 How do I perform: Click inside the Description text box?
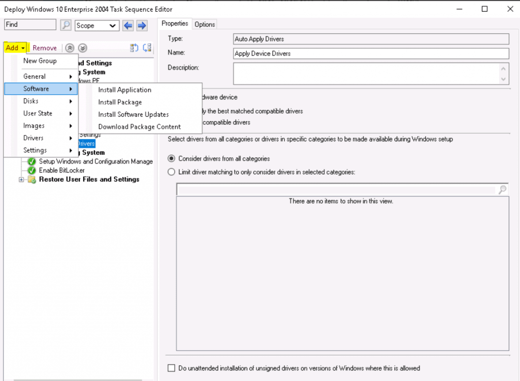367,74
